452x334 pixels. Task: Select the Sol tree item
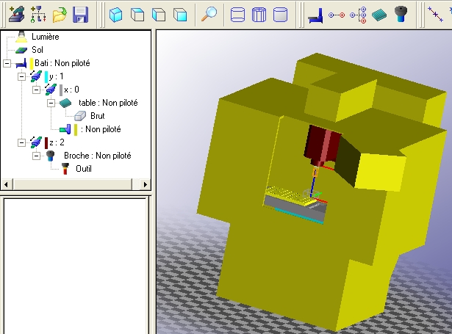37,50
